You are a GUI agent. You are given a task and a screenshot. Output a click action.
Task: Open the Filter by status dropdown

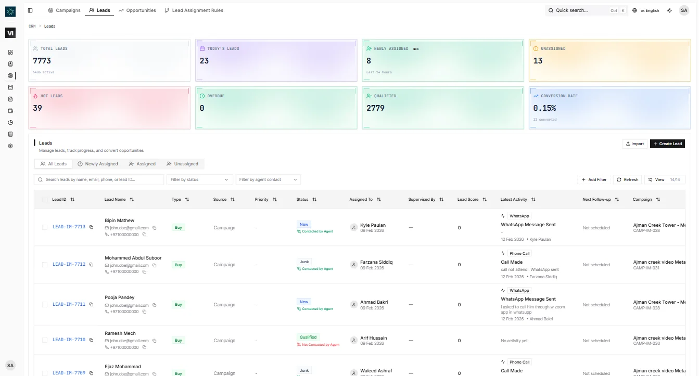pyautogui.click(x=199, y=179)
